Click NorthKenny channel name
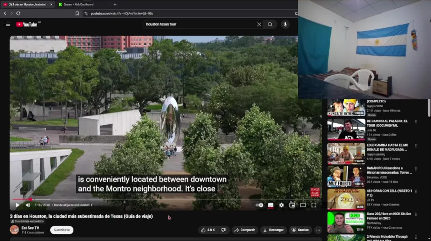The width and height of the screenshot is (431, 241). pyautogui.click(x=374, y=223)
